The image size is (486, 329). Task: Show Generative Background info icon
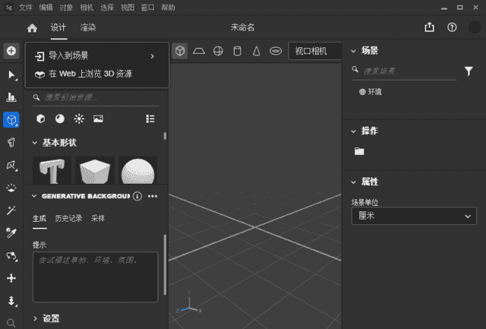click(x=137, y=196)
